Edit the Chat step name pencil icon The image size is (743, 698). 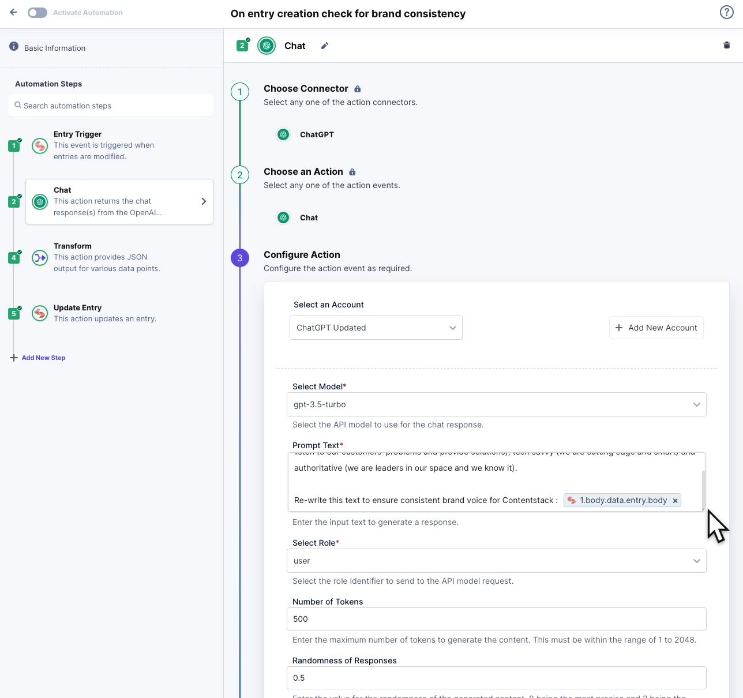[x=325, y=46]
